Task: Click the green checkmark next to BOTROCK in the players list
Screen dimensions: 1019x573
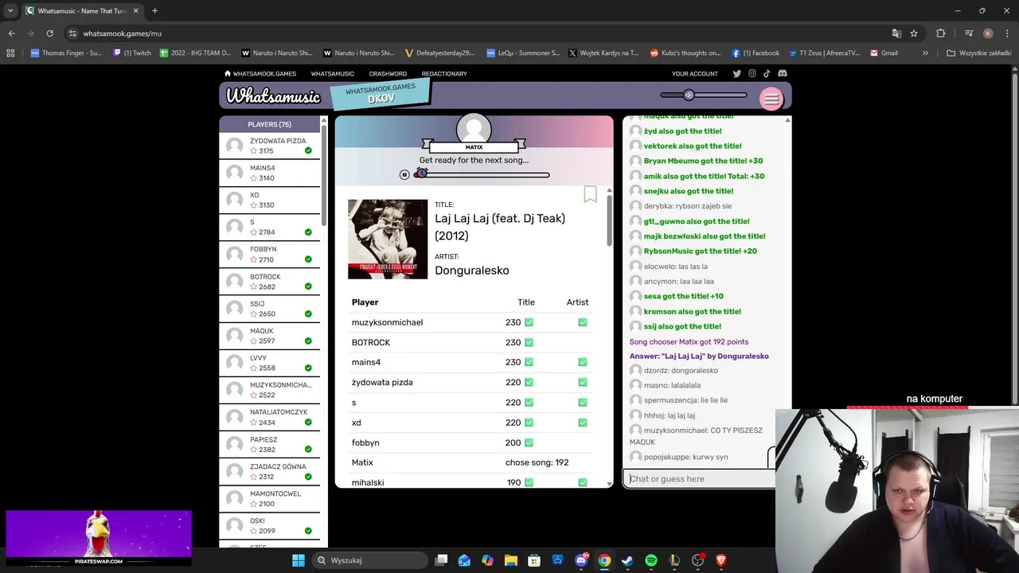Action: tap(308, 286)
